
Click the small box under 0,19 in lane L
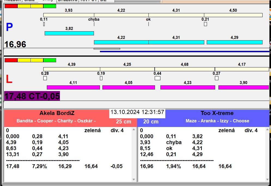point(101,78)
